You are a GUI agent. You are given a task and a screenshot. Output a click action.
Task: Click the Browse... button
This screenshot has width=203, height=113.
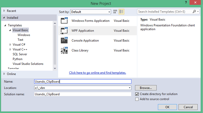tap(146, 88)
